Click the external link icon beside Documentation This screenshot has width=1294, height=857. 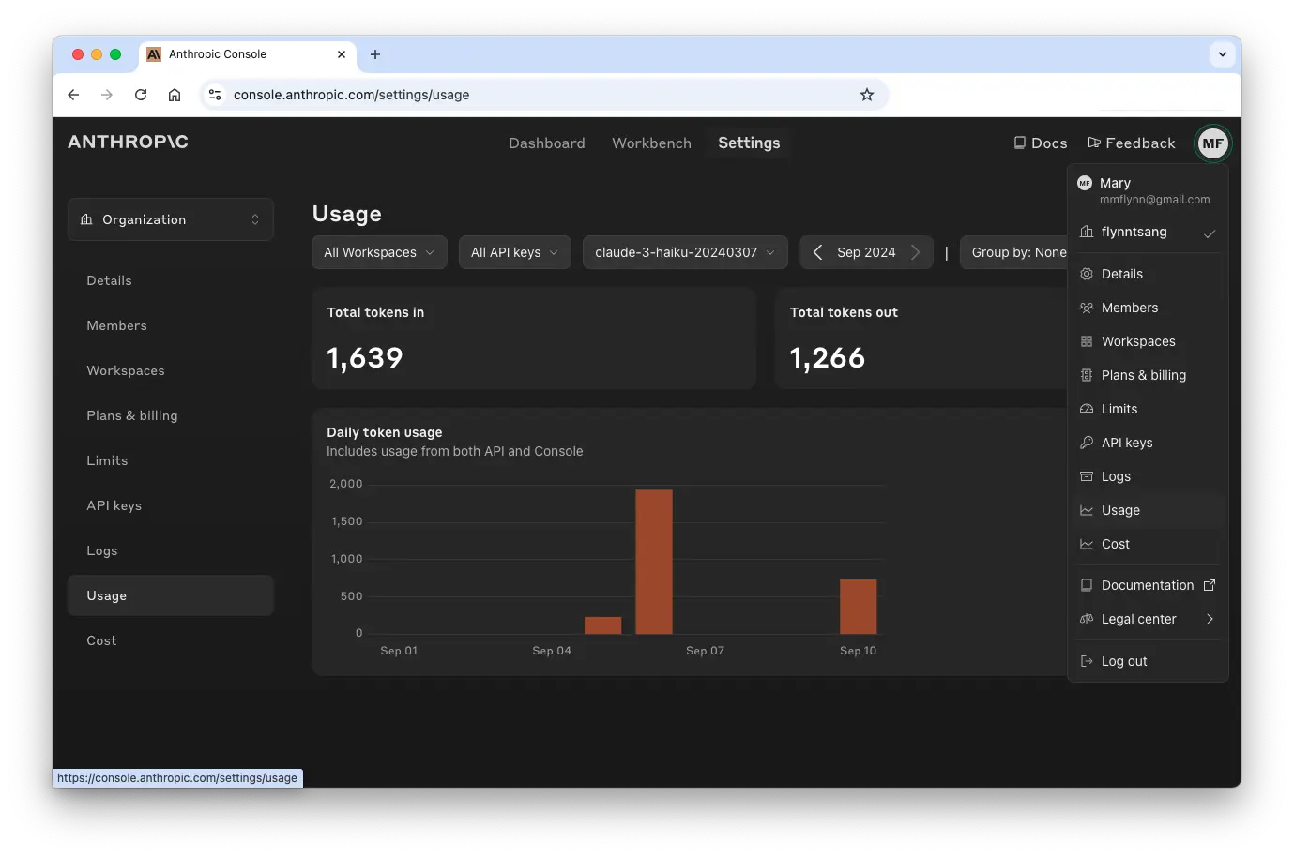1210,585
